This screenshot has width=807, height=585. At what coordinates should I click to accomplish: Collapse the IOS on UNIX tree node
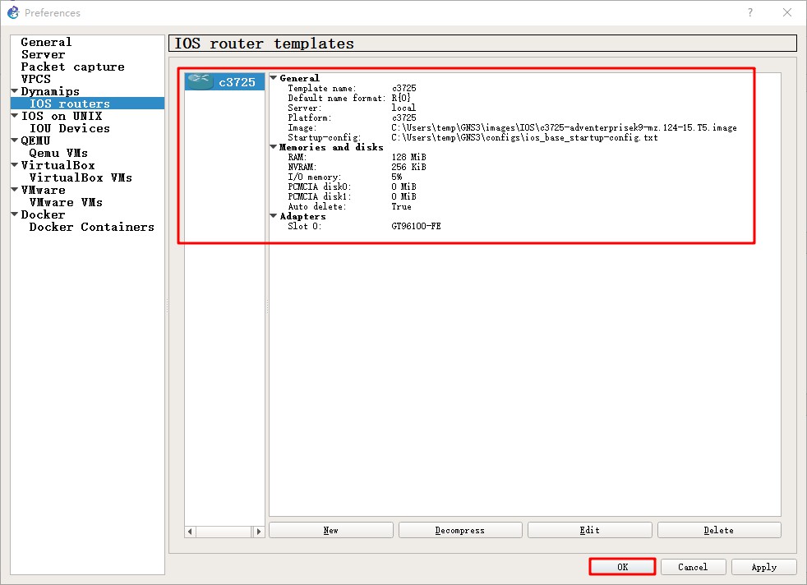[x=15, y=116]
